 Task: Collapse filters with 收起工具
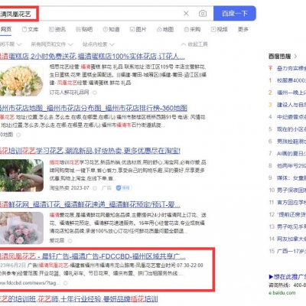[194, 44]
